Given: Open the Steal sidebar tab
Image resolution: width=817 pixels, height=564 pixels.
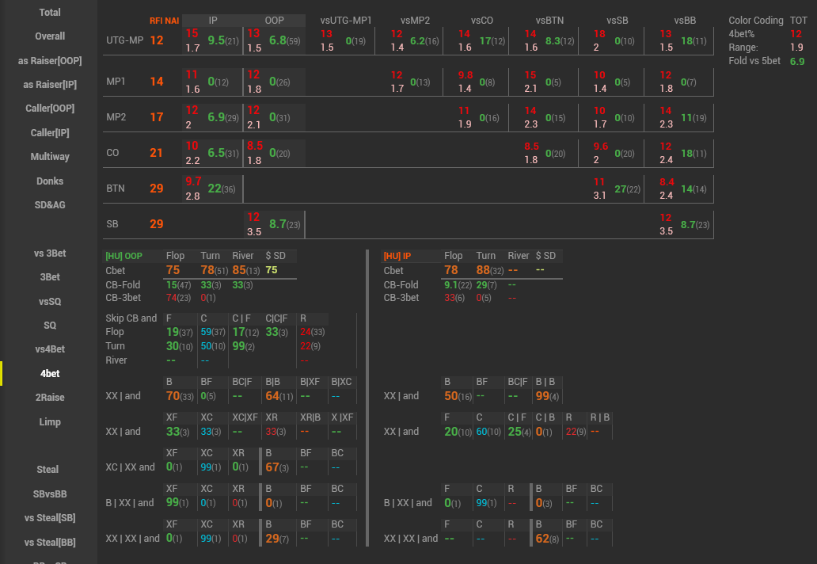Looking at the screenshot, I should (49, 470).
